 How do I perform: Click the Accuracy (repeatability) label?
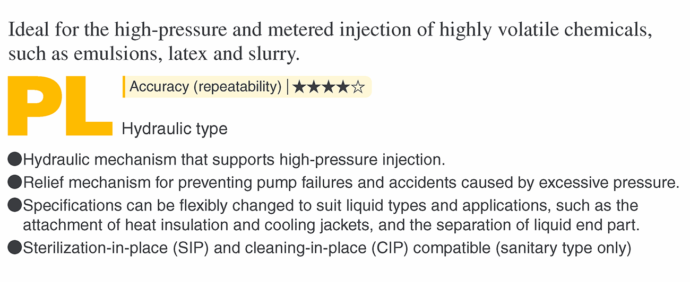coord(205,87)
